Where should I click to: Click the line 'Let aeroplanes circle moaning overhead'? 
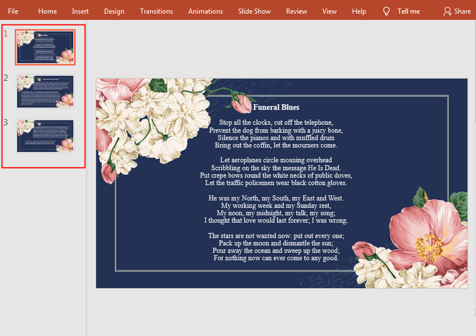pyautogui.click(x=276, y=160)
